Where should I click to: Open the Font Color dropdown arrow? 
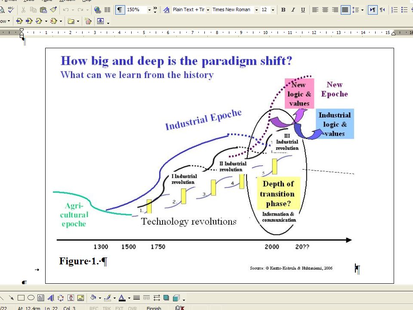tap(129, 298)
